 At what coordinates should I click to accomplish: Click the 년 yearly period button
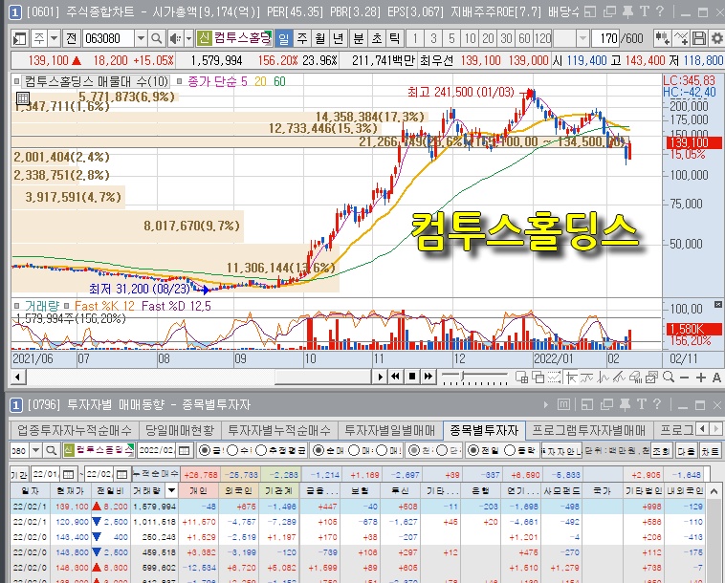338,38
